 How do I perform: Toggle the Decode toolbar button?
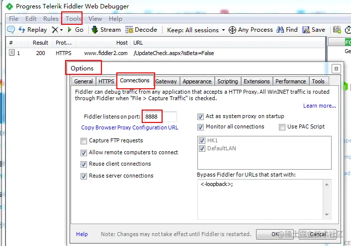(x=141, y=30)
